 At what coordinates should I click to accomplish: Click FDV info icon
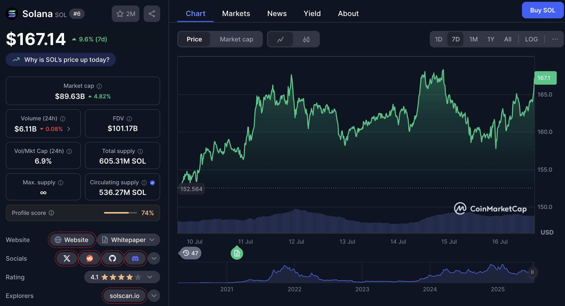pyautogui.click(x=129, y=119)
